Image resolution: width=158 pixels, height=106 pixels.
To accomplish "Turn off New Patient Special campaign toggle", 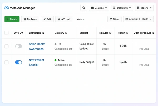I will click(x=18, y=62).
